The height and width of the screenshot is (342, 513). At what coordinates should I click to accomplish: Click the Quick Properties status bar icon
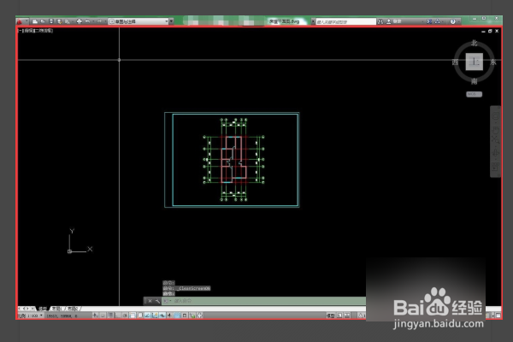185,315
